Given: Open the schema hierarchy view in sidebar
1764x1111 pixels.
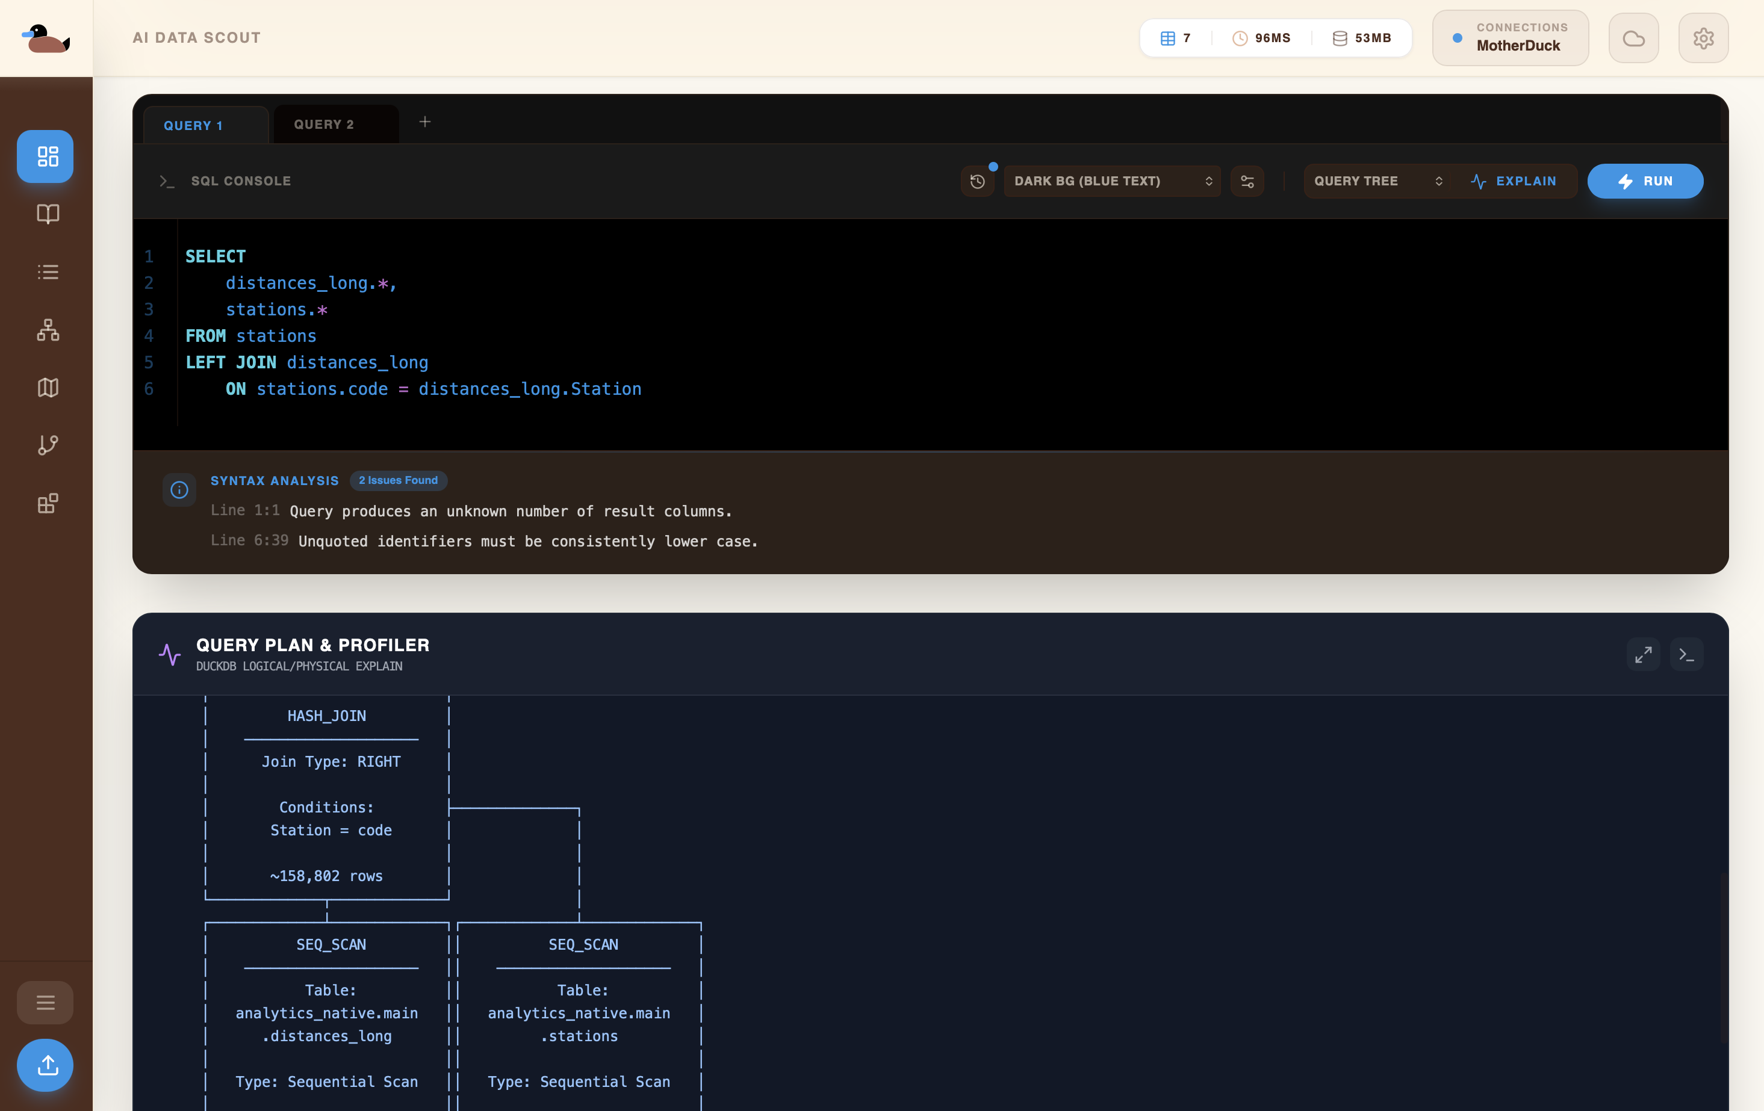Looking at the screenshot, I should [46, 330].
